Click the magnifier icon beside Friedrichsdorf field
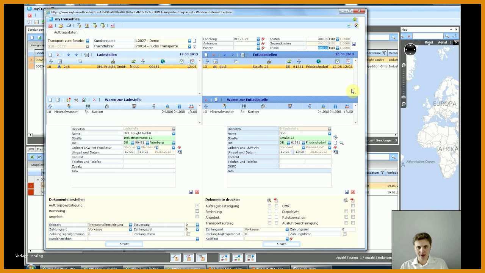Screen dimensions: 485x273 tap(341, 143)
